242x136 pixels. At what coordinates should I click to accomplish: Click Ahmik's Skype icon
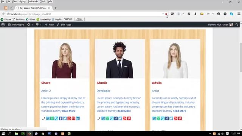pyautogui.click(x=112, y=118)
